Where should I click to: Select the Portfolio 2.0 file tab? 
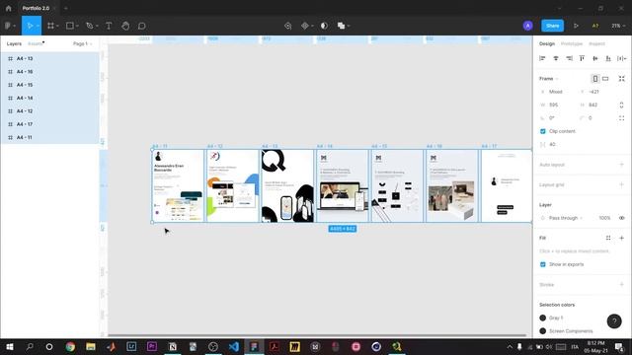point(36,8)
